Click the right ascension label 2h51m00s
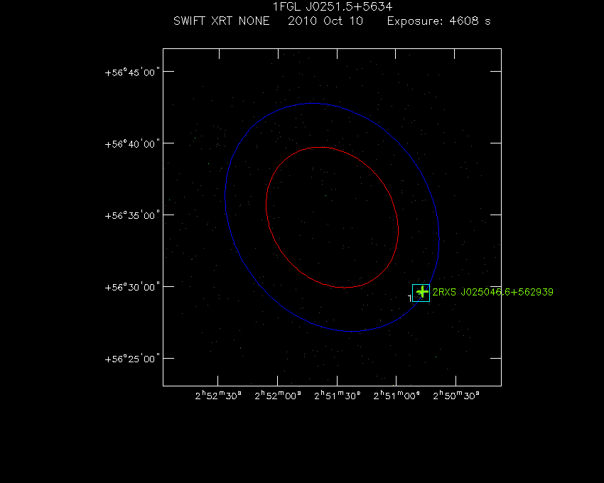 point(397,396)
